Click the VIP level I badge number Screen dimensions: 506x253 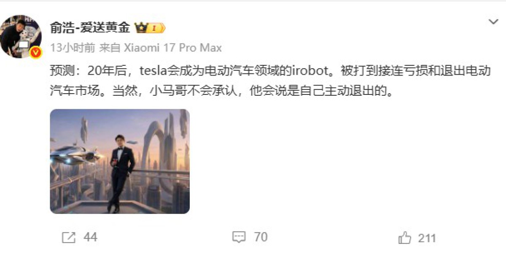(154, 29)
